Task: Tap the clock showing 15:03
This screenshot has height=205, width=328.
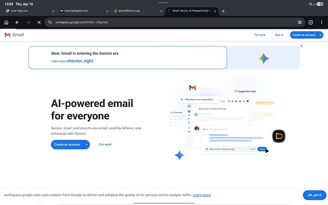Action: click(x=9, y=4)
